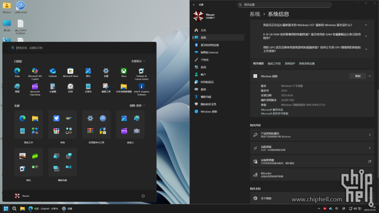Open 网络和 Internet settings

[218, 53]
